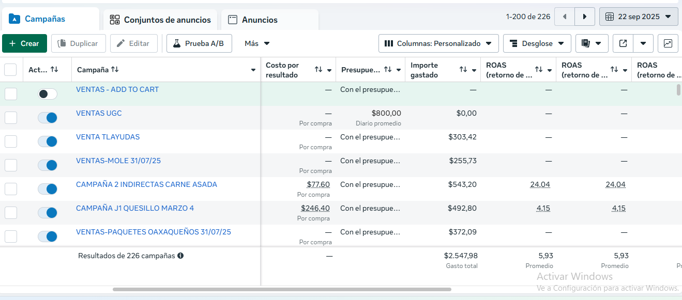Click the green Crear button
Viewport: 682px width, 300px height.
click(x=24, y=43)
